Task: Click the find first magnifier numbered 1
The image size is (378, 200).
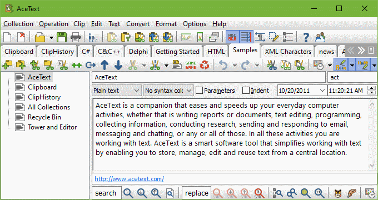Action: 128,193
